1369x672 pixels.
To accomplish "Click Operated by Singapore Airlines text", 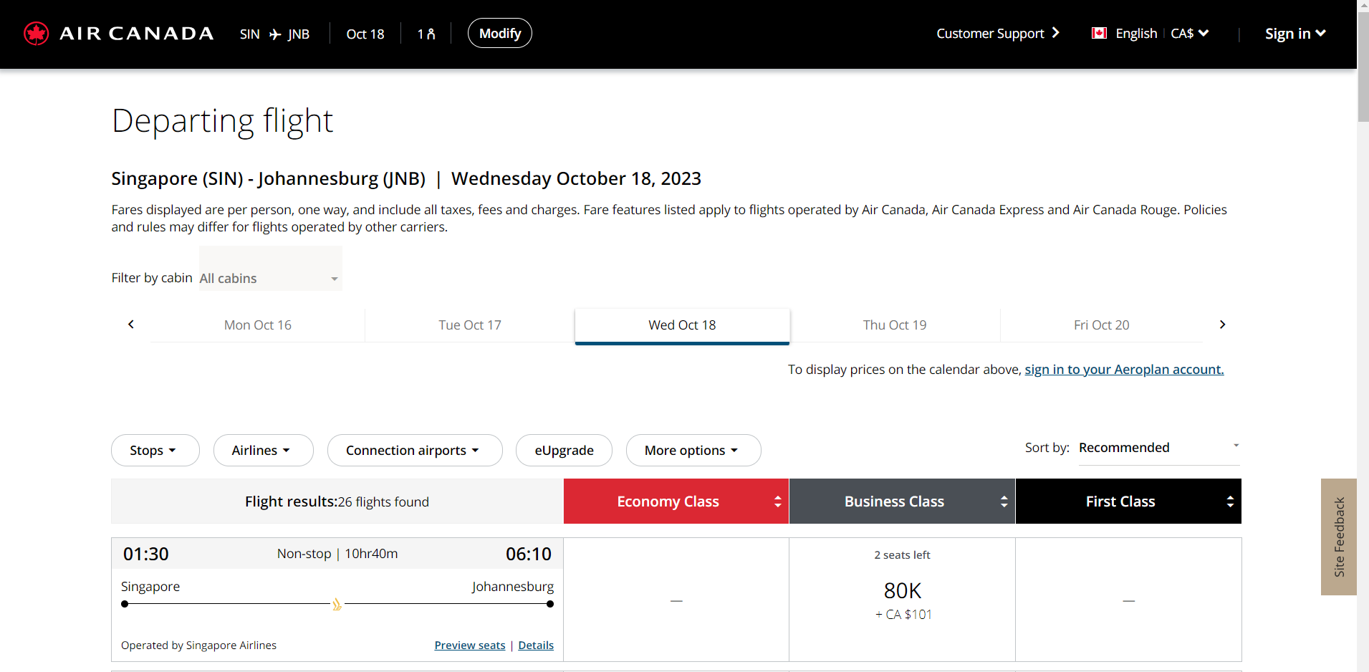I will (198, 645).
